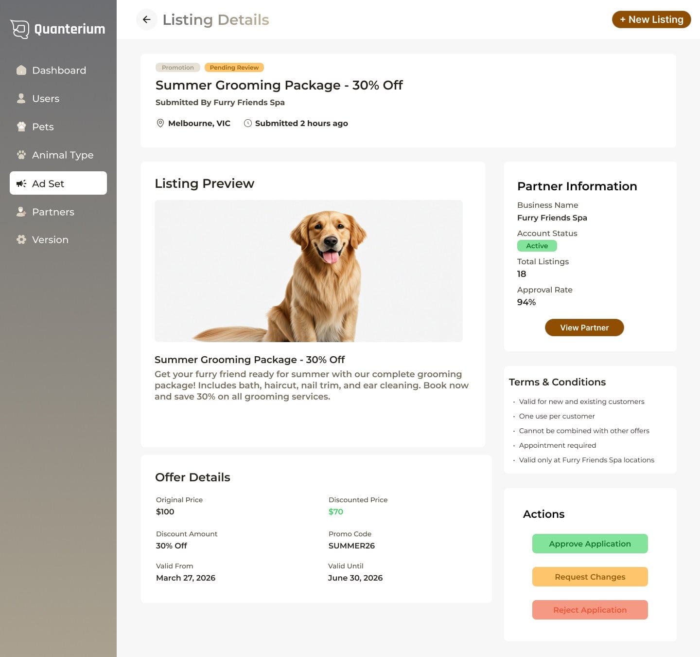This screenshot has height=657, width=700.
Task: Click the total listings value 18
Action: pyautogui.click(x=522, y=274)
